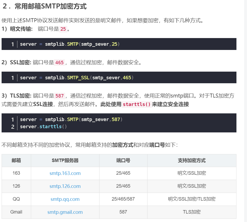Image resolution: width=247 pixels, height=222 pixels.
Task: Click the inline code starttls()
Action: [x=137, y=104]
